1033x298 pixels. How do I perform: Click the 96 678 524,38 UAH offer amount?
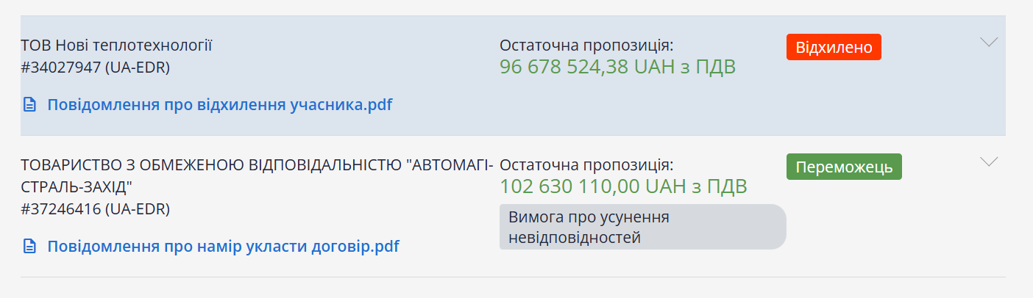(x=617, y=67)
